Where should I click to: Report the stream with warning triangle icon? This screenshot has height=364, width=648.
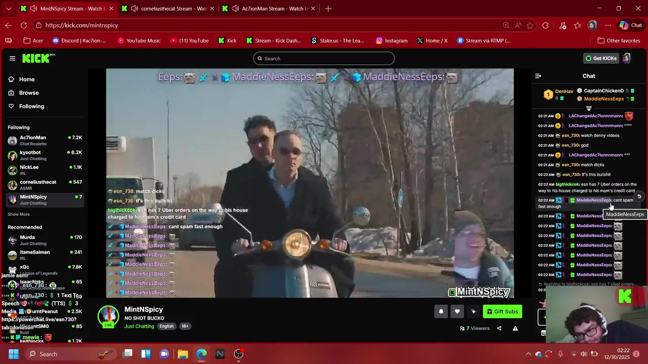[x=515, y=328]
